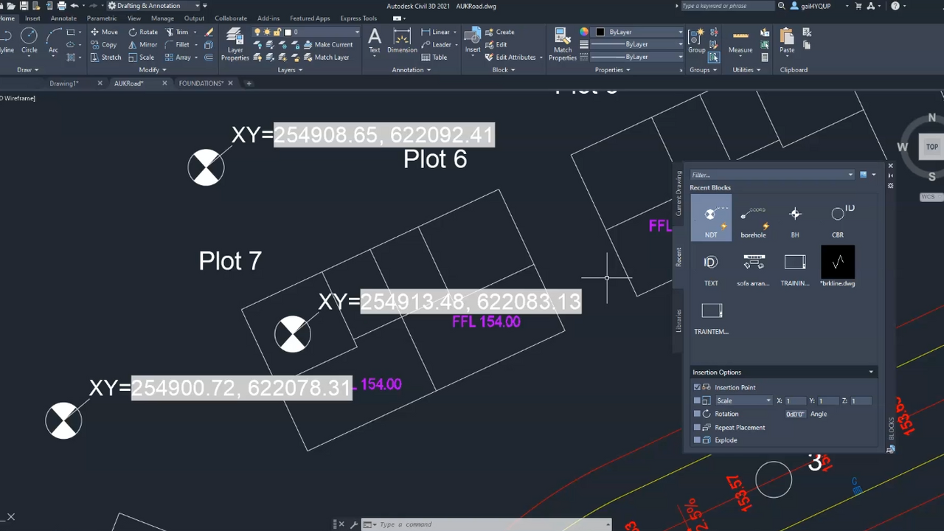
Task: Expand the Modify panel flyout
Action: tap(153, 70)
